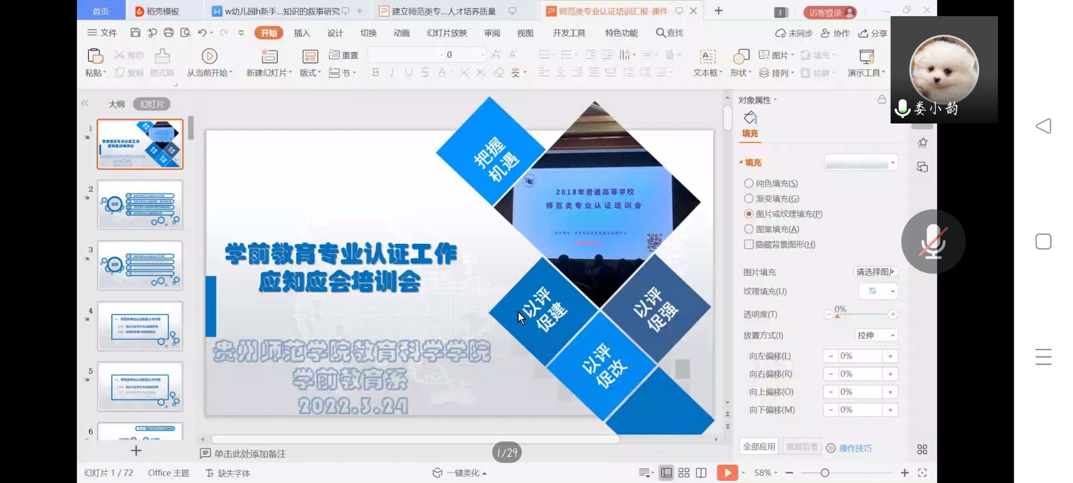1073x483 pixels.
Task: Switch to slide sorter view icon
Action: 684,473
